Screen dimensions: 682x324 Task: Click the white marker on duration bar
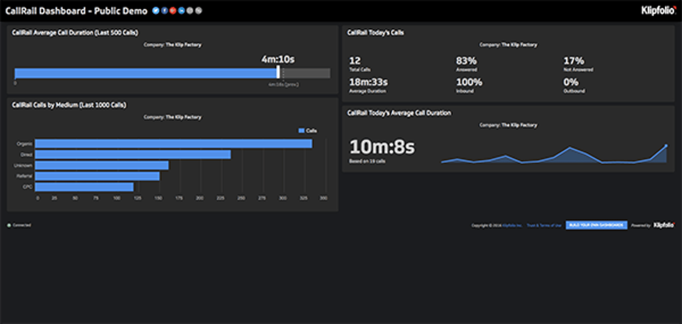pyautogui.click(x=278, y=72)
